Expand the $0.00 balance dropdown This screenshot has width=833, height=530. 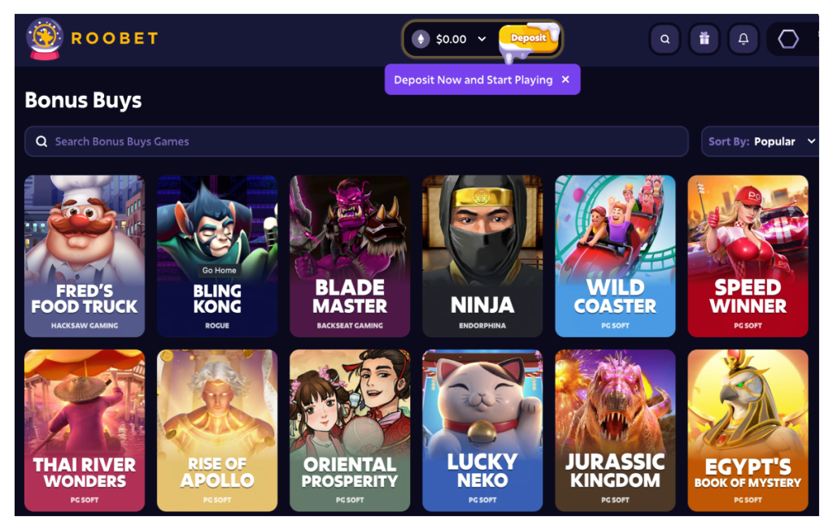click(482, 39)
